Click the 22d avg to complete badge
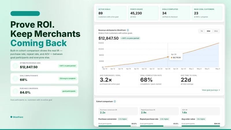This screenshot has height=130, width=231. [x=68, y=79]
